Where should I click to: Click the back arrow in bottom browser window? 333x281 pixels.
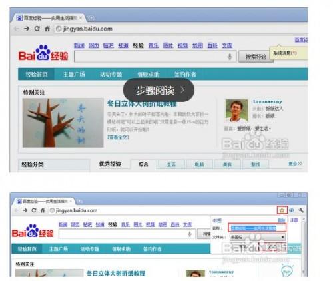tap(17, 210)
